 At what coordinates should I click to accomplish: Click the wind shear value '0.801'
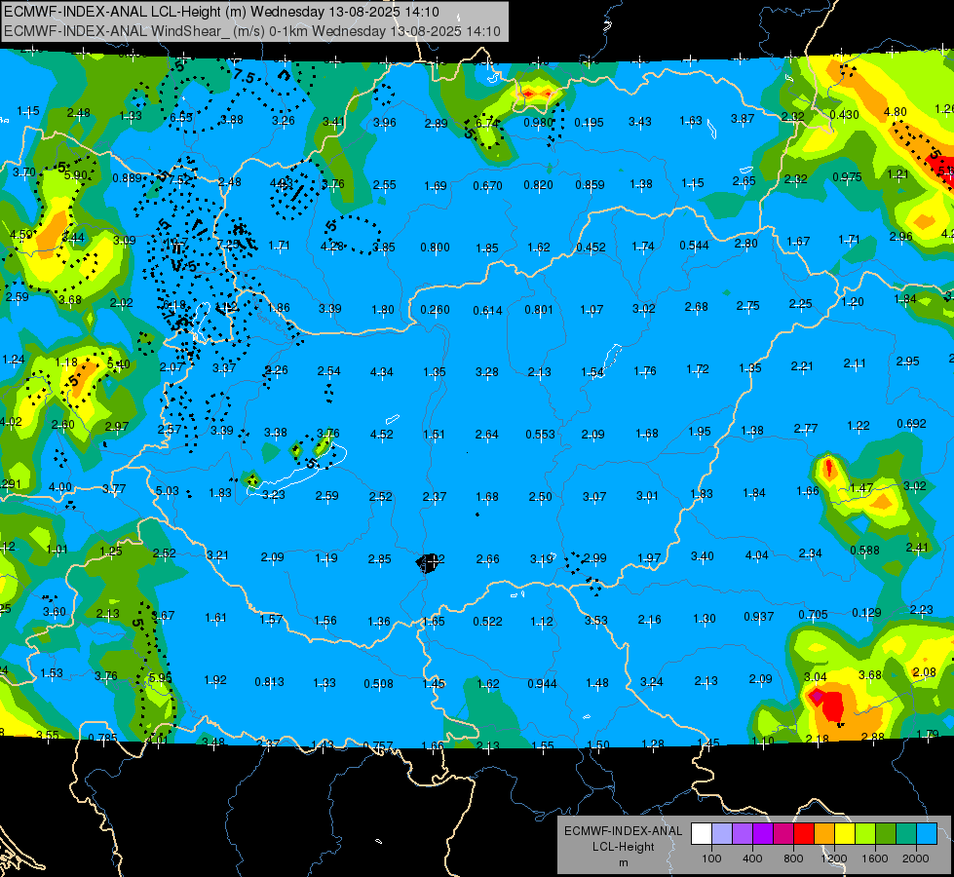540,310
